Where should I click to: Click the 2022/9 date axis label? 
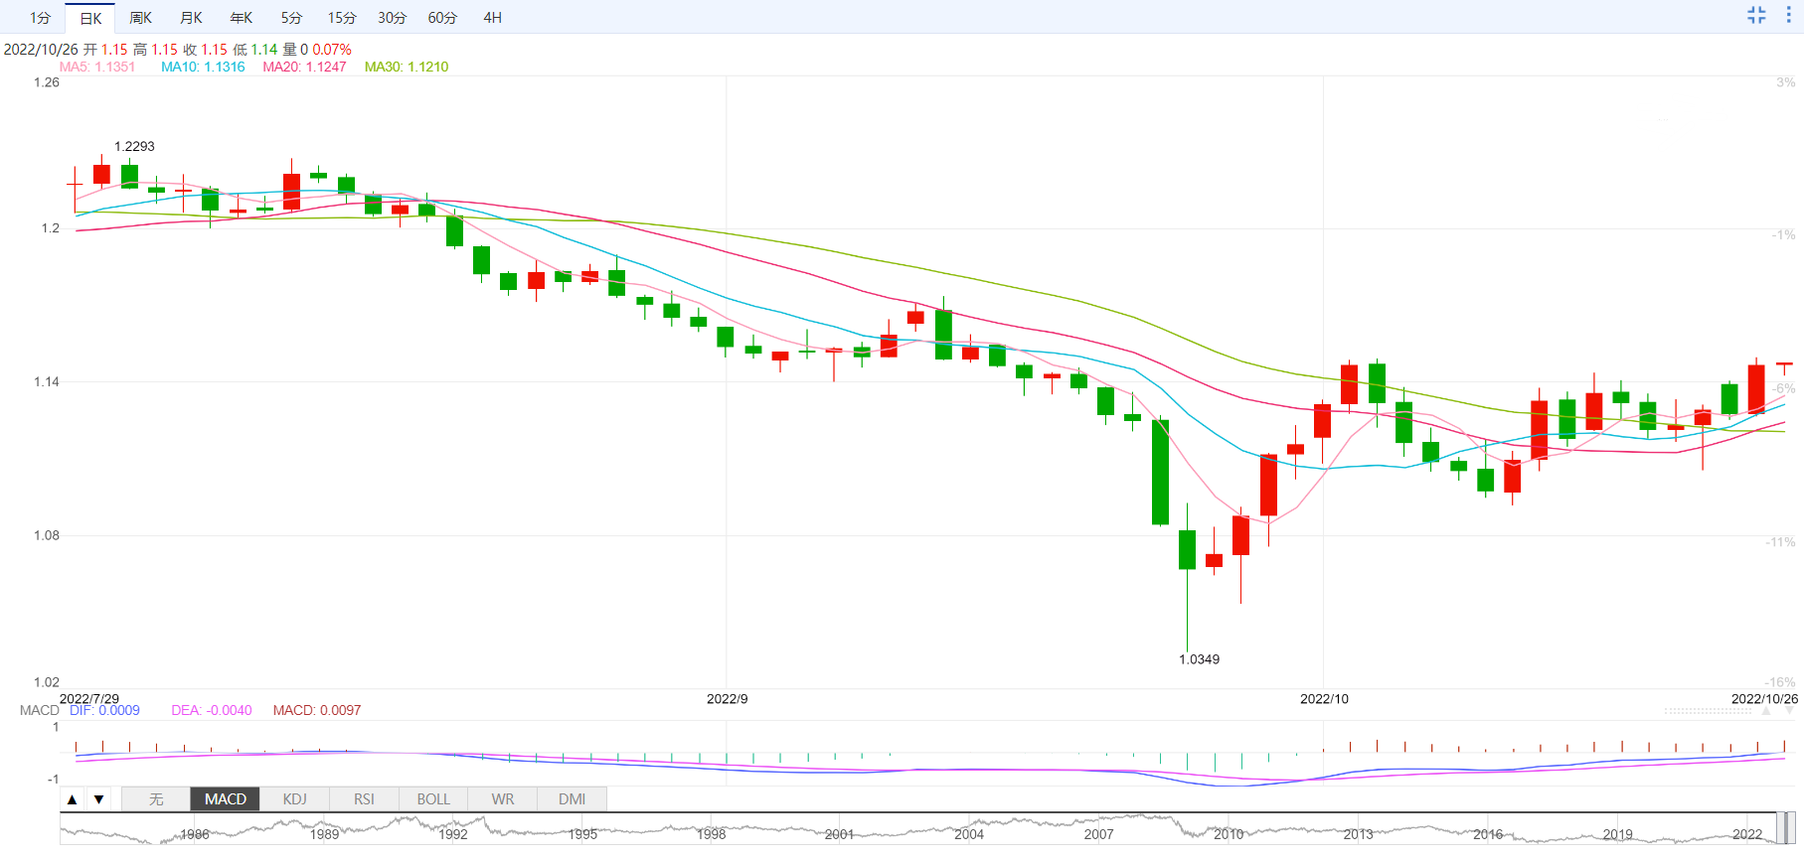(x=728, y=699)
